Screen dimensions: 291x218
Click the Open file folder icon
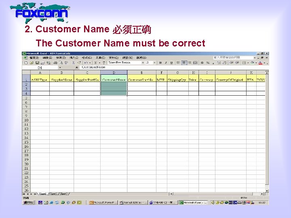tap(32, 63)
